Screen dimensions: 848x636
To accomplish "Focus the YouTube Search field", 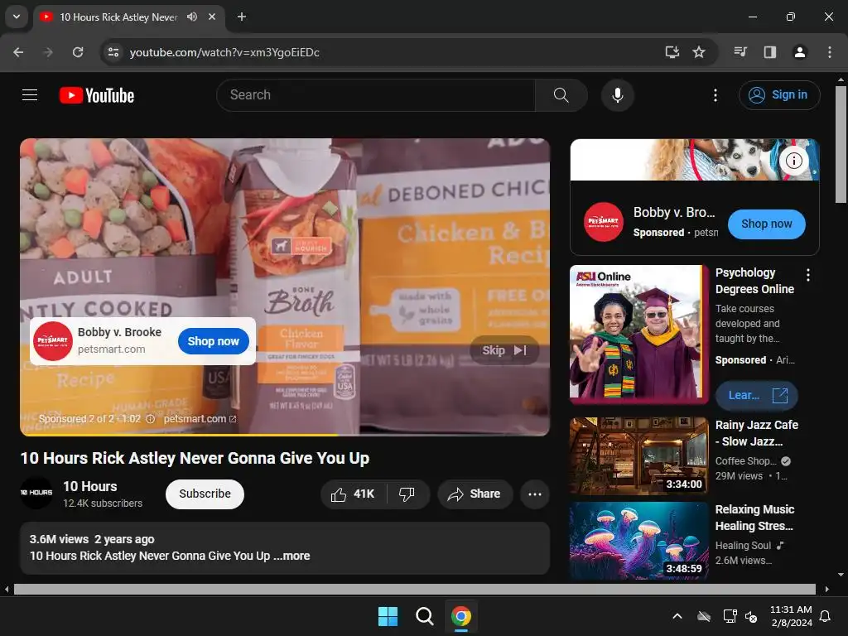I will (377, 95).
